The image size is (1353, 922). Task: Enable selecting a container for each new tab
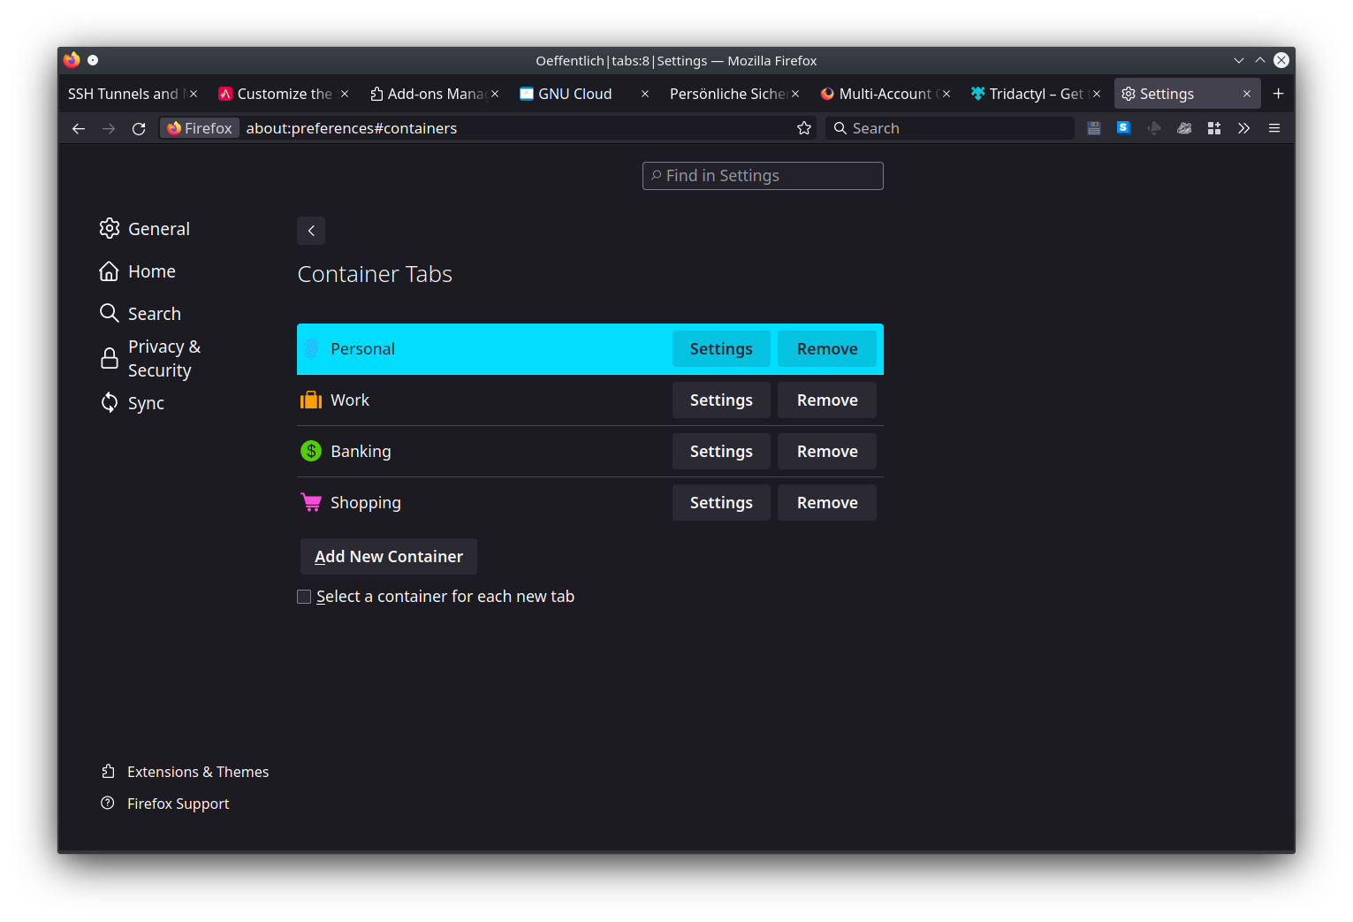pyautogui.click(x=304, y=596)
